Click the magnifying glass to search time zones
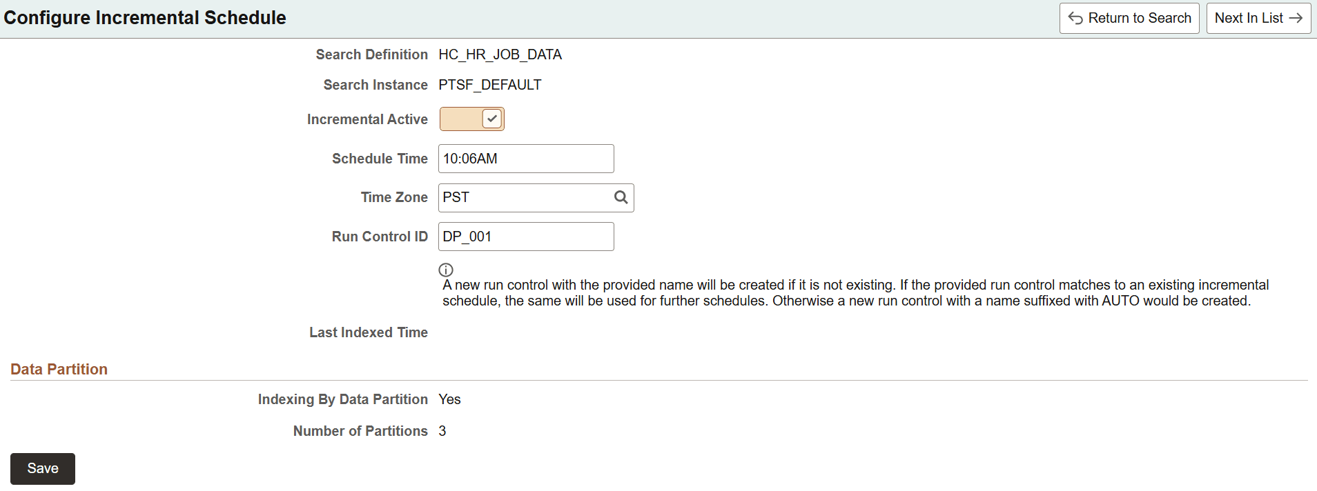 (x=620, y=197)
